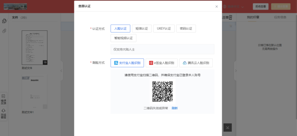The image size is (297, 136).
Task: Click the 拒绝签署 button
Action: click(261, 6)
